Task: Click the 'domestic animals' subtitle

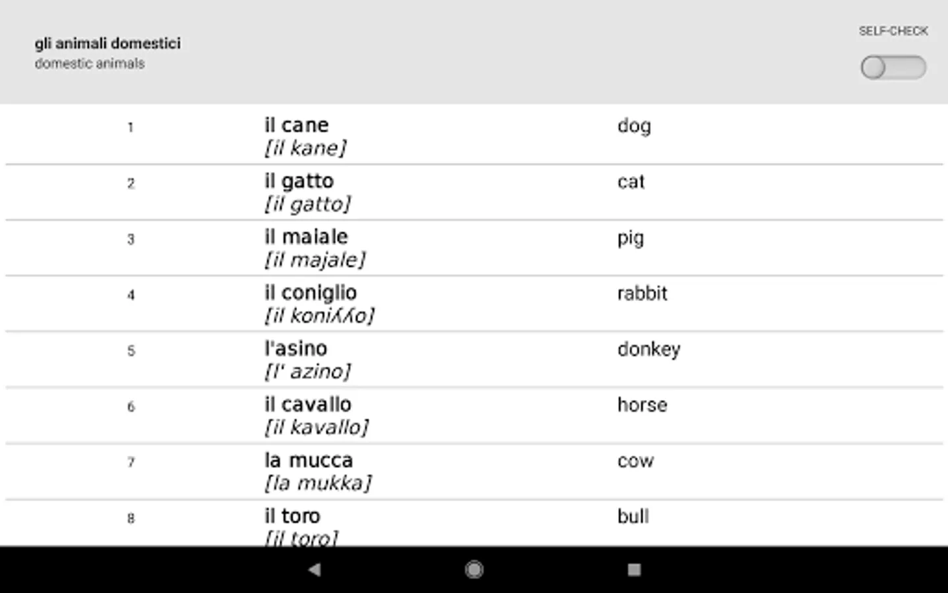Action: (90, 64)
